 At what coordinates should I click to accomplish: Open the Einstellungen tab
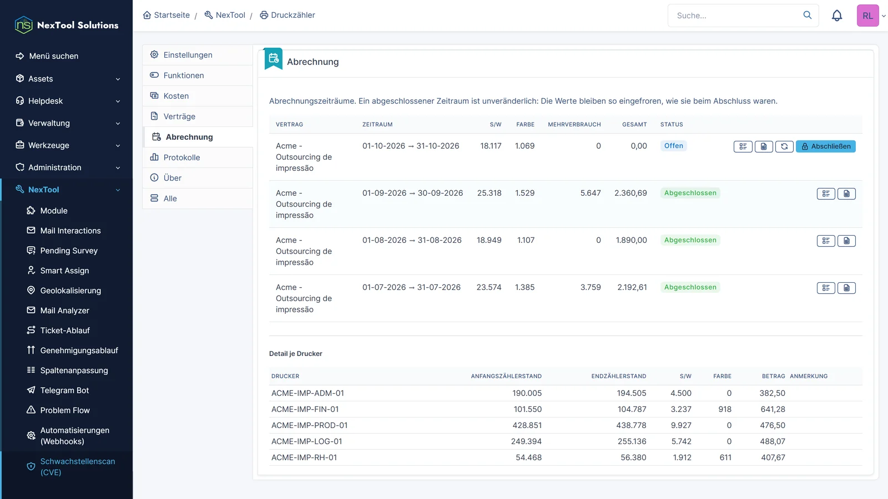coord(198,55)
